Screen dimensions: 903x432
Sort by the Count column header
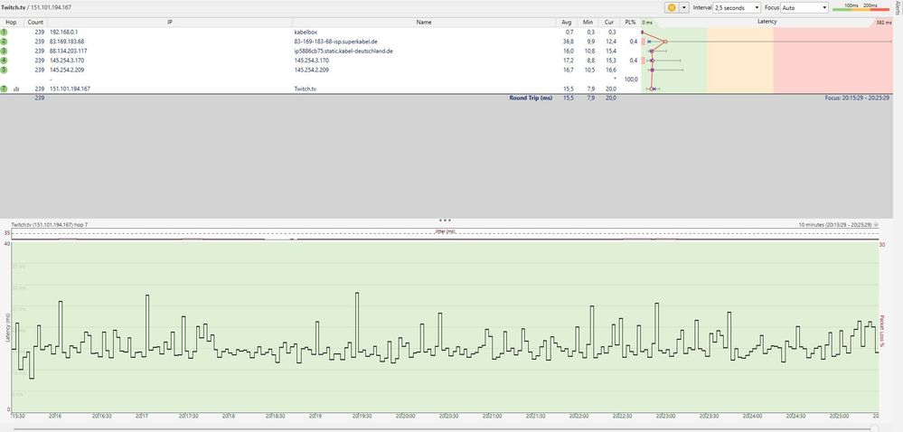click(x=35, y=22)
